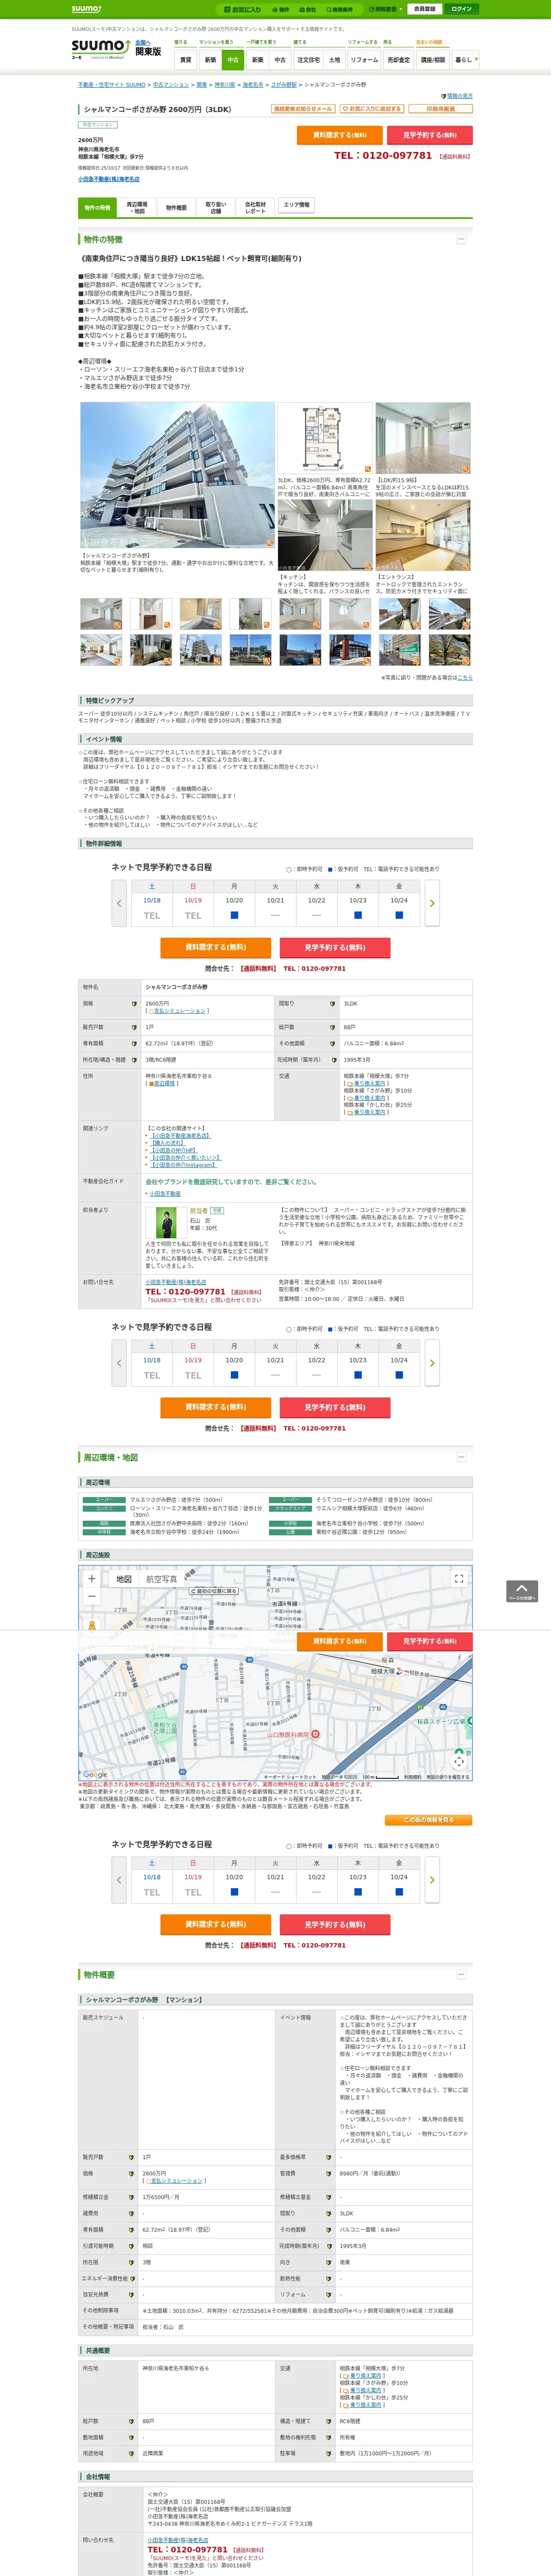This screenshot has width=551, height=2576.
Task: Click next week arrow in second calendar
Action: point(432,1363)
